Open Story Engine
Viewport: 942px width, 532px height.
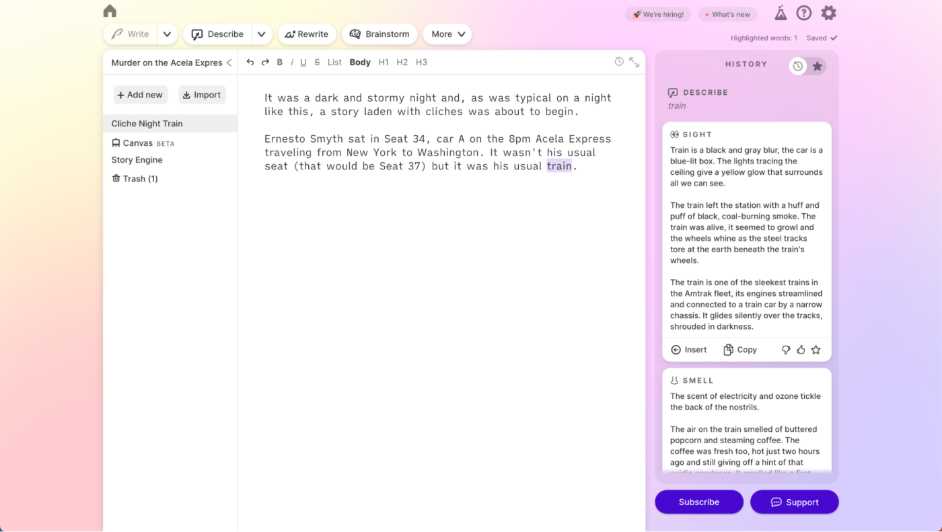(137, 160)
